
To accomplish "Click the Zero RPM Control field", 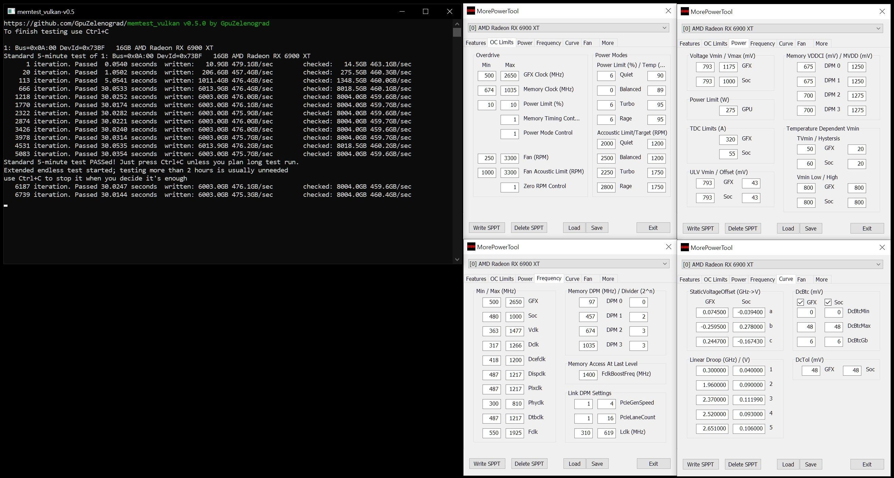I will pyautogui.click(x=509, y=187).
